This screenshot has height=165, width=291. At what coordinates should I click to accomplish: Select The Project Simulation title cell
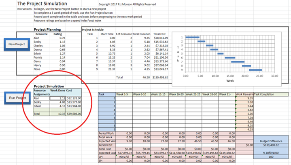point(42,4)
